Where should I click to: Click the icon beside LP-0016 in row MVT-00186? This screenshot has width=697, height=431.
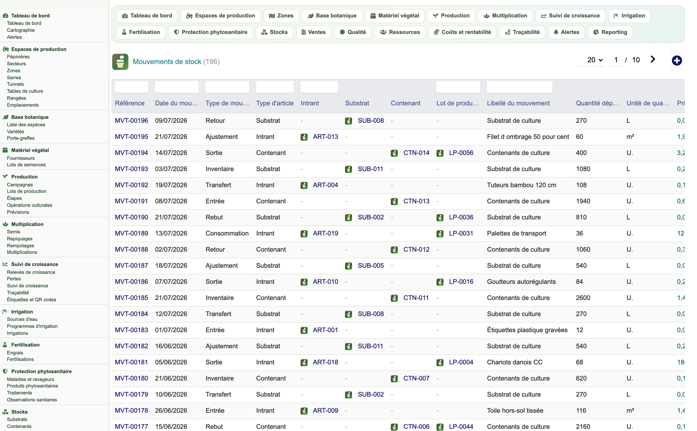pyautogui.click(x=440, y=282)
